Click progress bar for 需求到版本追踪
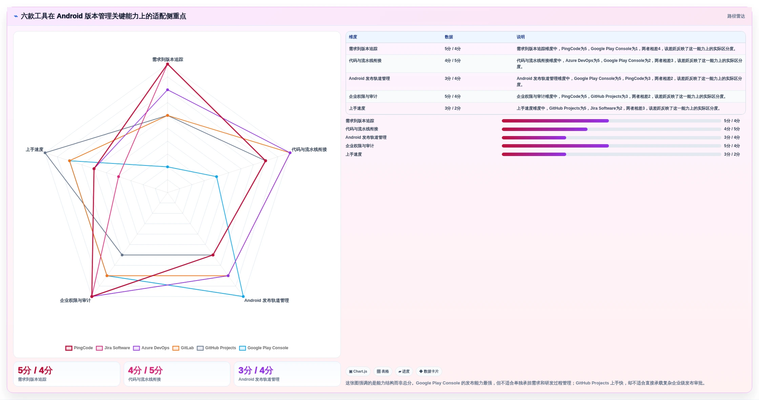This screenshot has width=759, height=400. pos(611,121)
